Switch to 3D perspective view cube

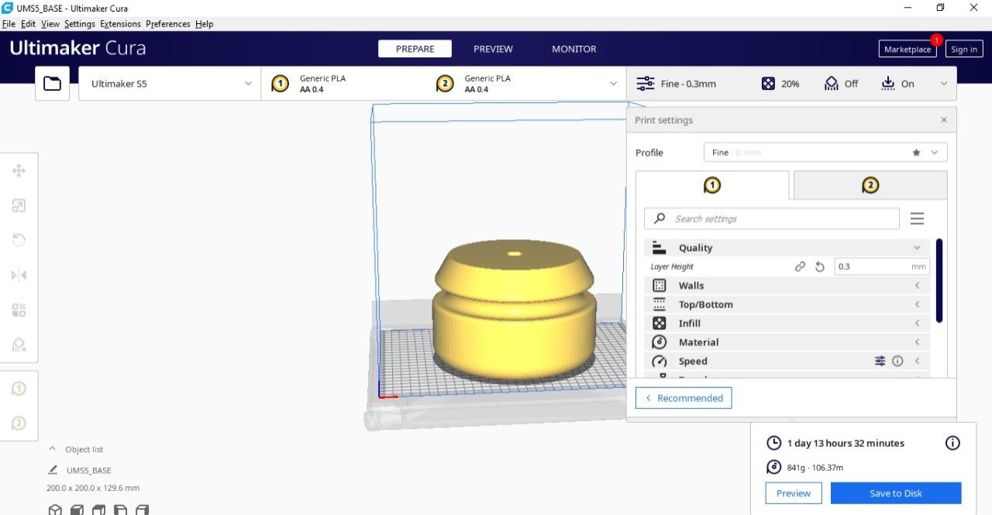[x=55, y=510]
